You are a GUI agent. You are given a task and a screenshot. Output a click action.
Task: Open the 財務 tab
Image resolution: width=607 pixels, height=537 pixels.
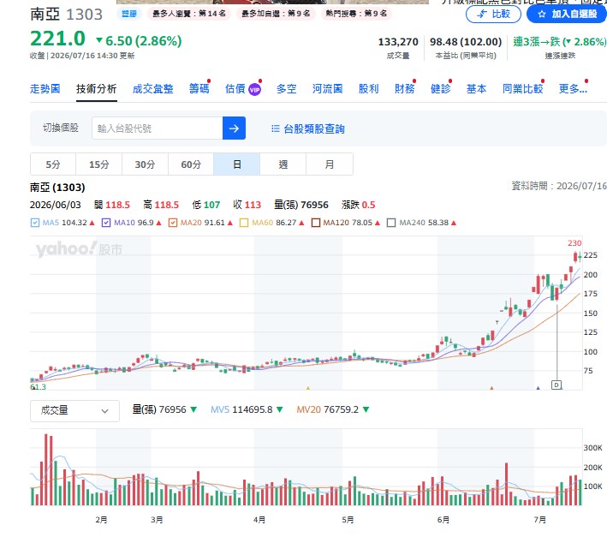click(405, 89)
